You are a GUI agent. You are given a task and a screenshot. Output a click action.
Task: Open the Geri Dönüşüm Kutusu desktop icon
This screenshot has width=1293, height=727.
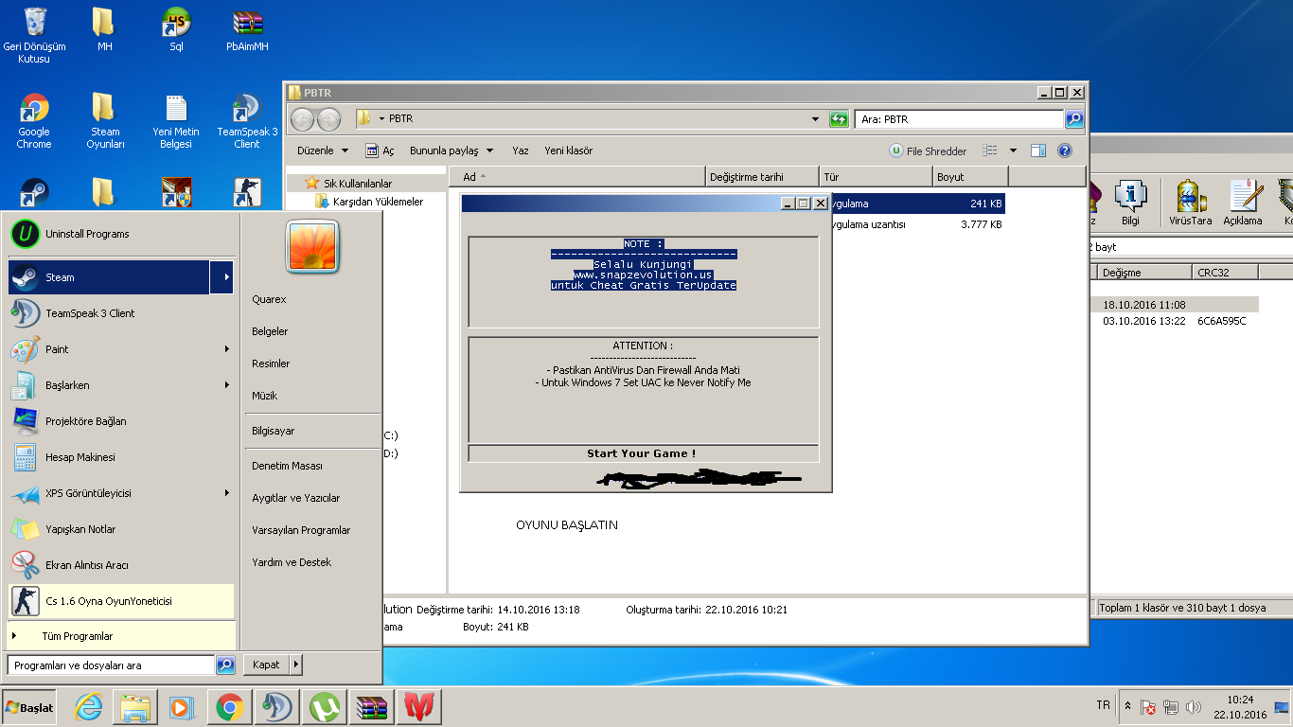coord(34,35)
